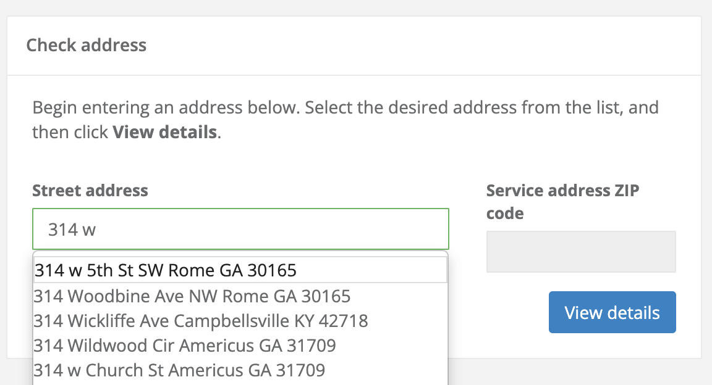Pick 314 Wickliffe Ave Campbellsville KY 42718
This screenshot has width=712, height=385.
tap(201, 321)
